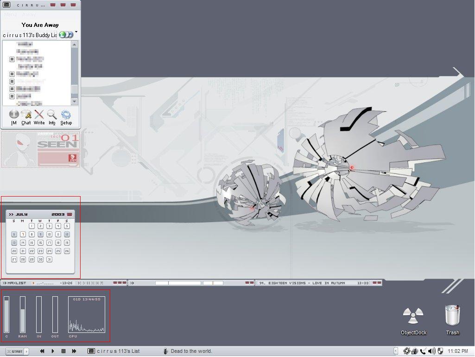Open the faded Away menu in Buddy List
Viewport: 475px width, 357px height.
(29, 14)
